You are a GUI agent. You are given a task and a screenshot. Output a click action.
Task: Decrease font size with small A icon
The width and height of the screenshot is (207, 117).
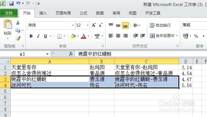pos(101,25)
